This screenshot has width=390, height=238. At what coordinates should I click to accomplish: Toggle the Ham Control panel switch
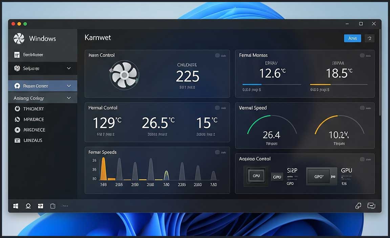coord(217,55)
